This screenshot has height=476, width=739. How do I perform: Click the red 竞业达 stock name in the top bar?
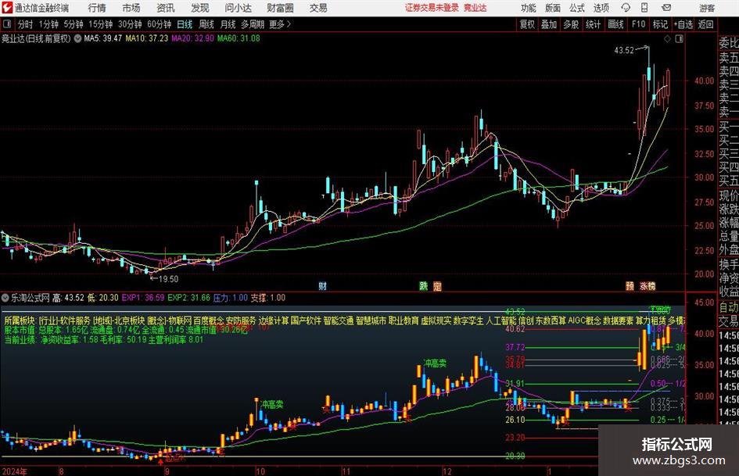pyautogui.click(x=475, y=8)
